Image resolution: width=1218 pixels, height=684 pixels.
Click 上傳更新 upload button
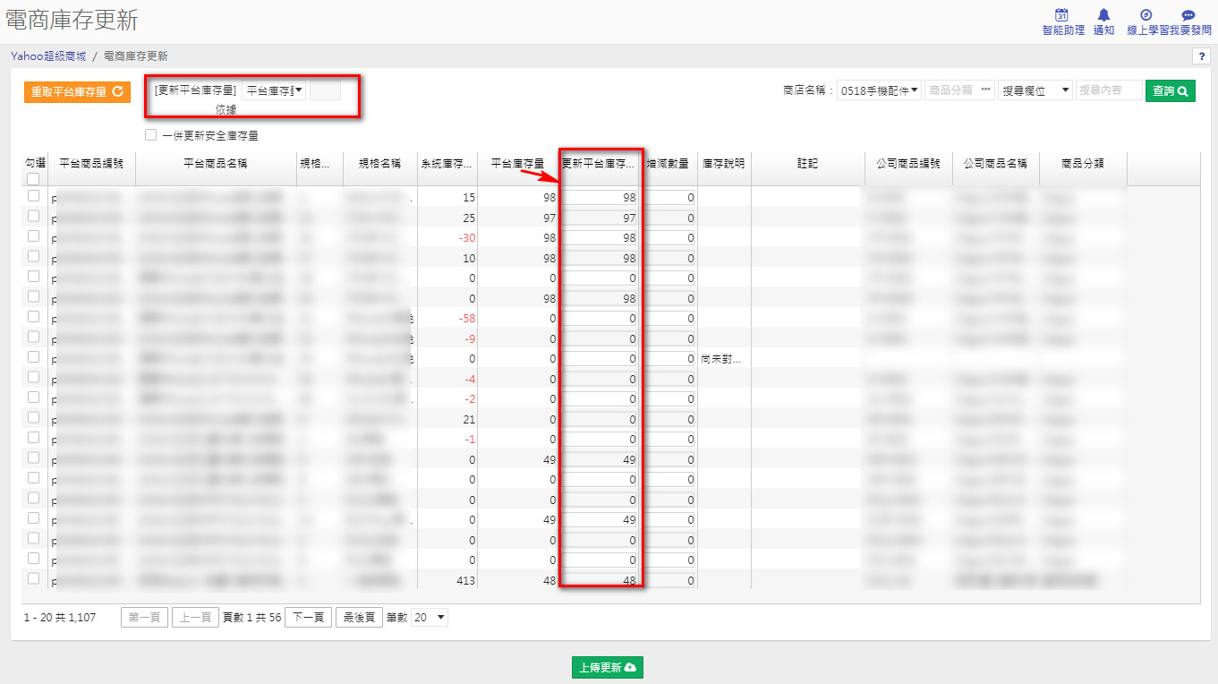click(607, 668)
